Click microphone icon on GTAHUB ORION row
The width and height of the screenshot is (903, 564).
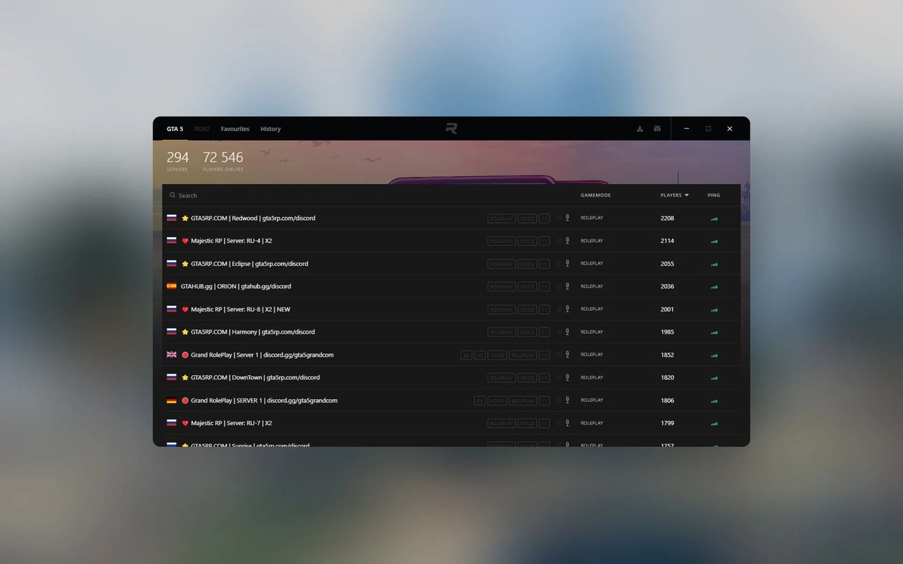[567, 286]
